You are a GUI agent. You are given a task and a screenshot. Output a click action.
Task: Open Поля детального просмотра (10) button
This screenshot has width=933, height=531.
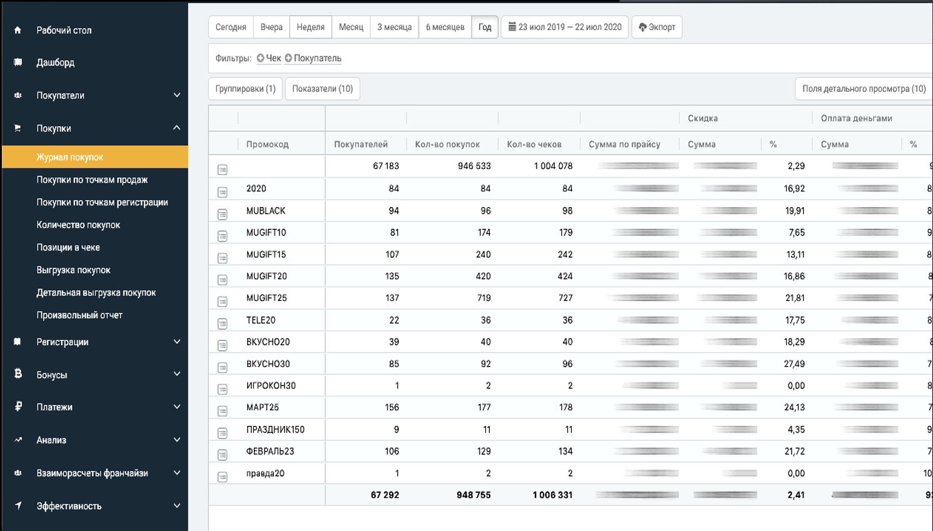coord(864,89)
